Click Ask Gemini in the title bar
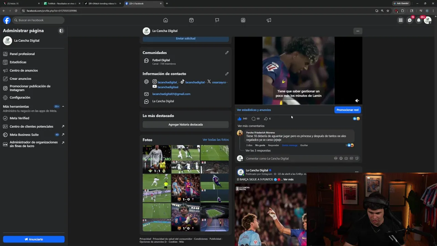This screenshot has height=246, width=437. click(401, 3)
